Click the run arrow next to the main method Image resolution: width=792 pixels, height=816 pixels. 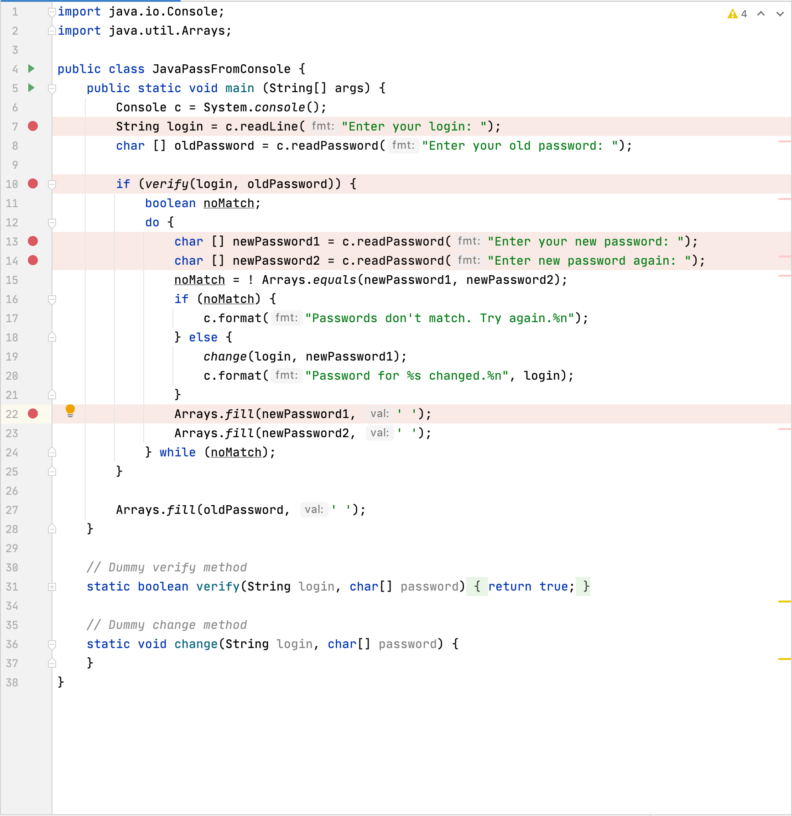coord(31,88)
